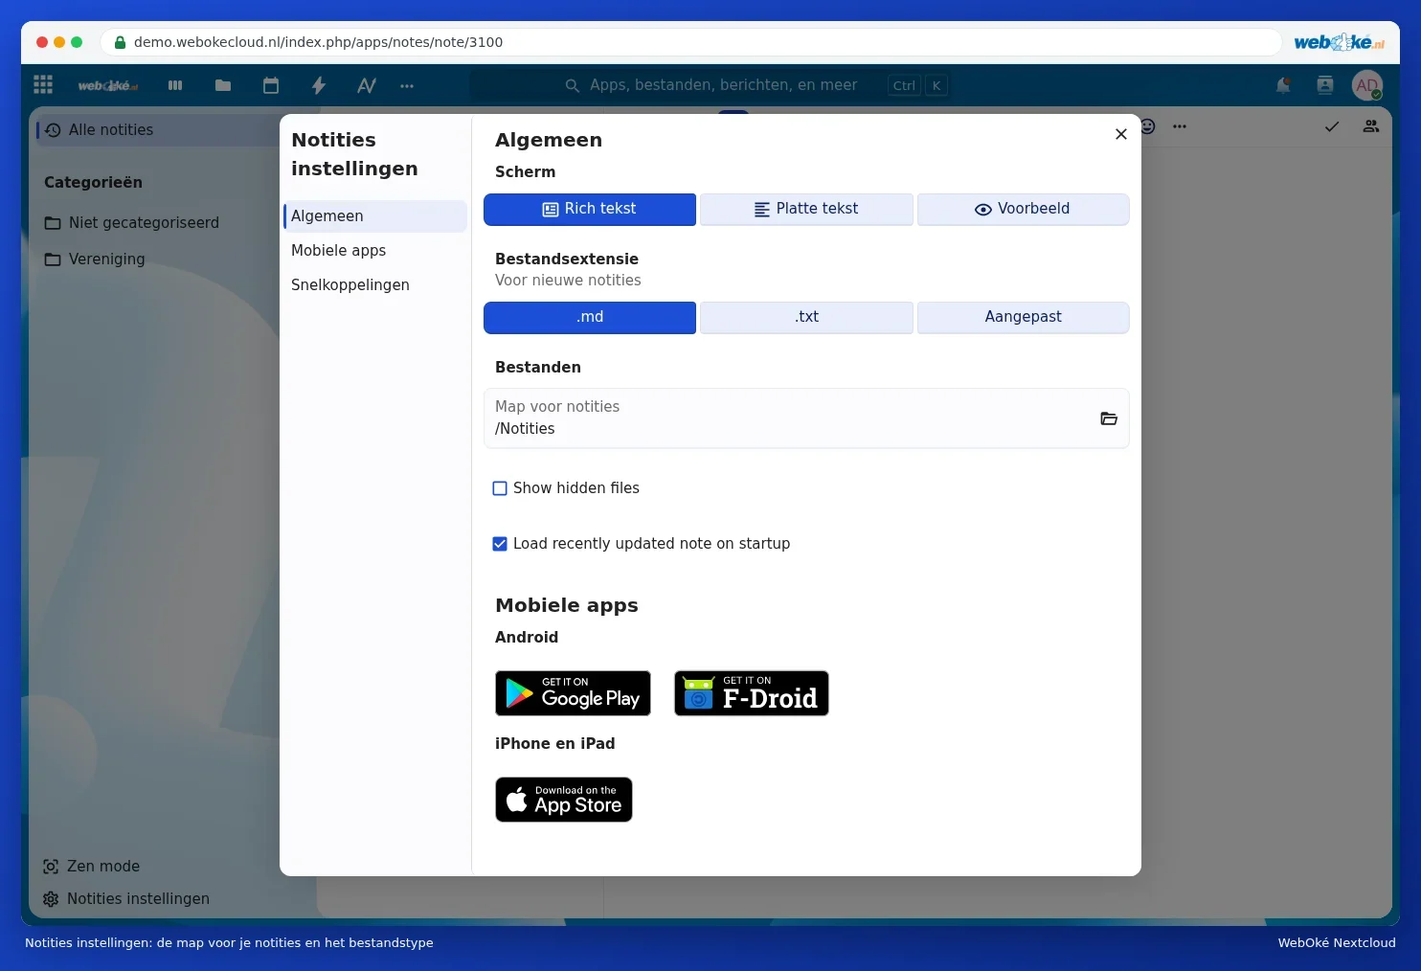Select Alle notities in the sidebar
The height and width of the screenshot is (971, 1421).
158,130
